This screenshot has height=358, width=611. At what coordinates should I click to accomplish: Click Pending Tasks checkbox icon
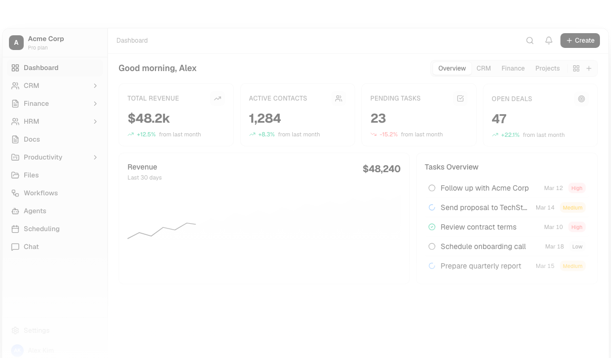460,98
